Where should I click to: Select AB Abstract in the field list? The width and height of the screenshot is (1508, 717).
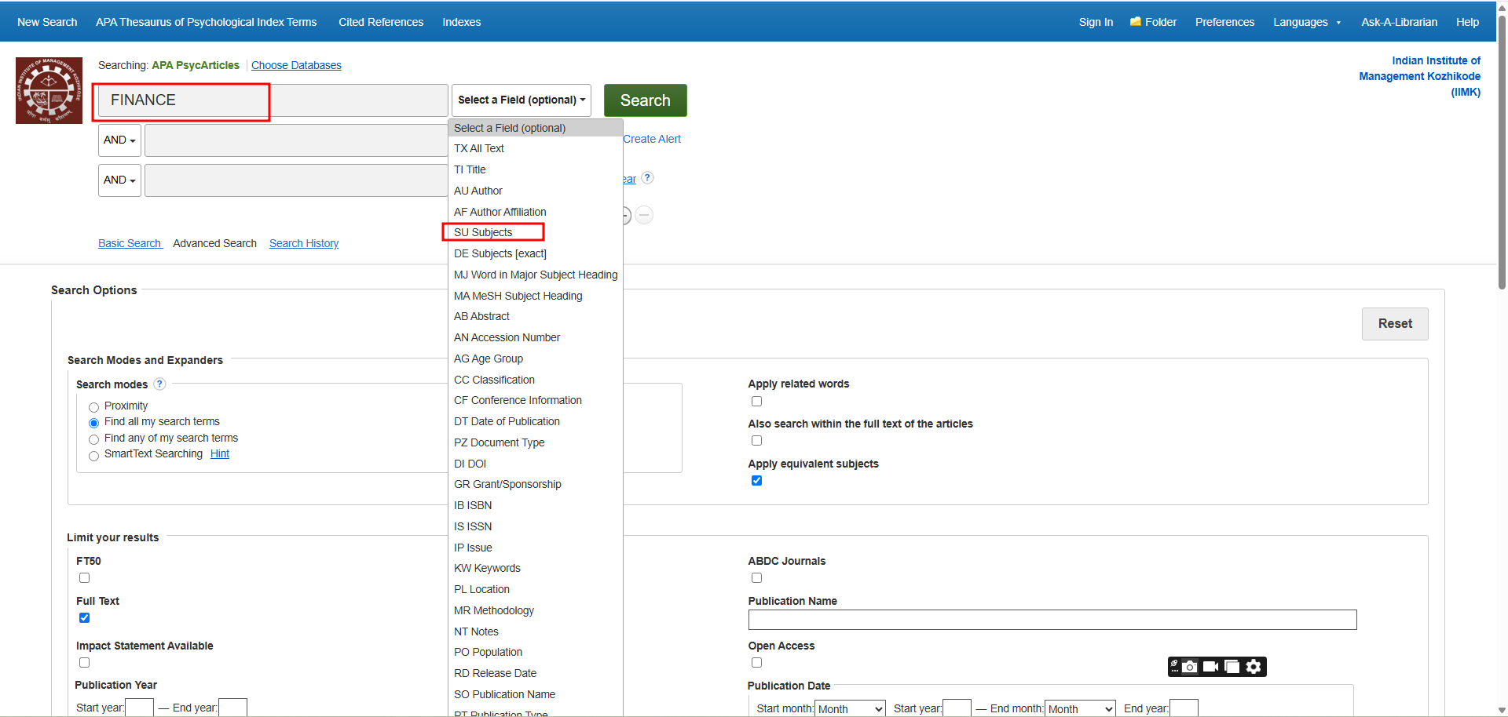point(481,316)
